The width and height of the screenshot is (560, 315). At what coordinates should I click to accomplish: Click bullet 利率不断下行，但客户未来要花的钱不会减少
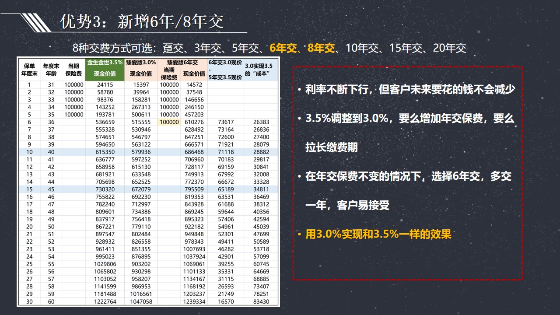(x=410, y=90)
